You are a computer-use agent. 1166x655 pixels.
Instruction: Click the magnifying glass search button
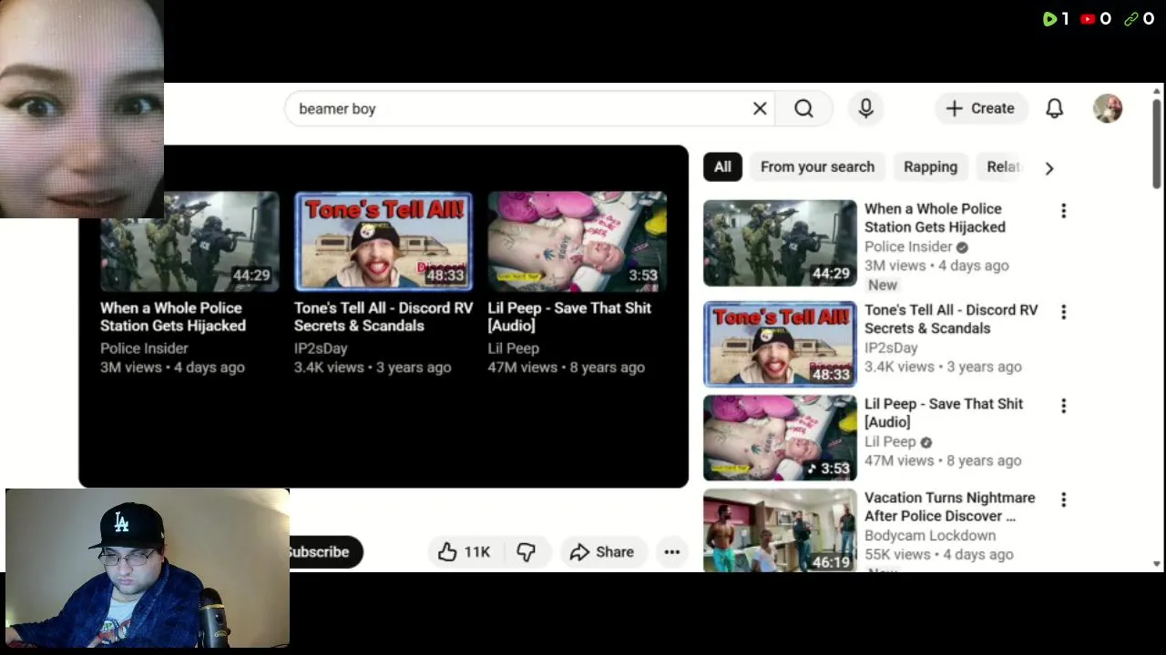pos(803,108)
